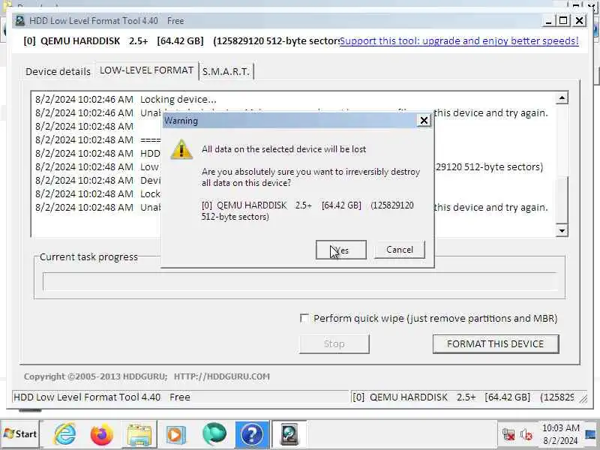Click the 10:02:48 AM last log line
600x450 pixels.
click(292, 208)
